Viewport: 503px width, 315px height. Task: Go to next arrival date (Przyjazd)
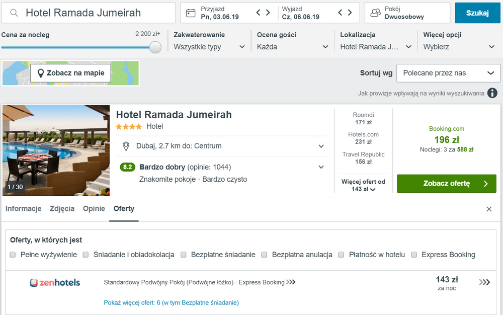click(x=268, y=13)
